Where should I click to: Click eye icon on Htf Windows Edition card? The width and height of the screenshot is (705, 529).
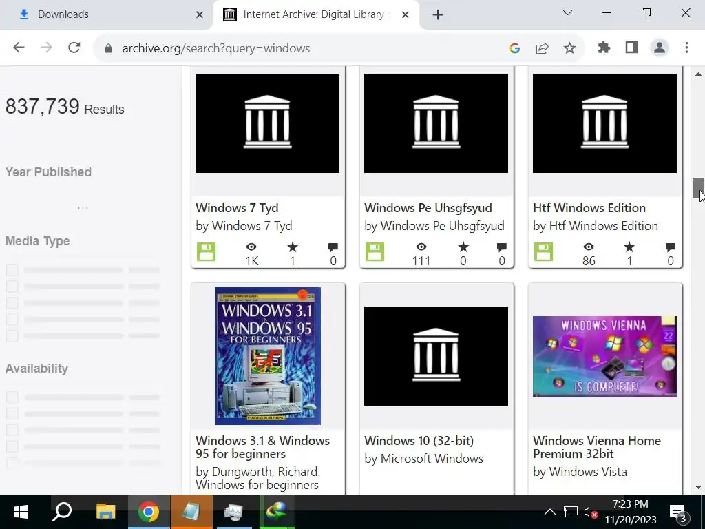589,247
